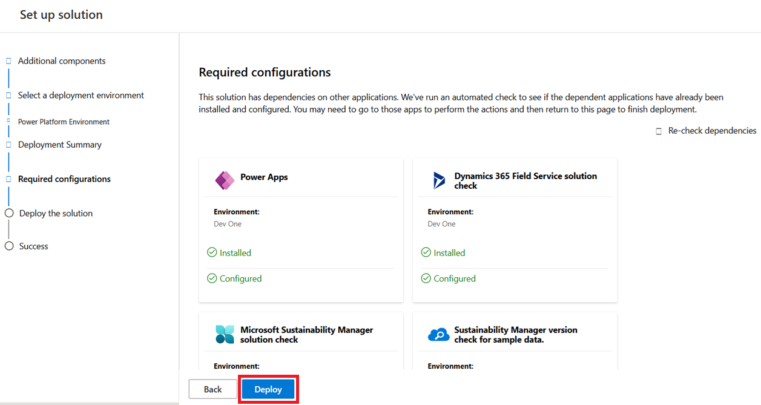Click the Dynamics 365 Field Service logo

tap(439, 180)
